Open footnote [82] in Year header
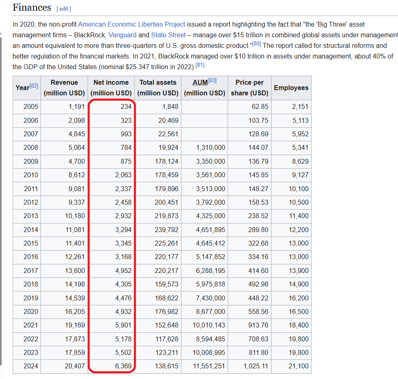Viewport: 398px width, 379px height. [34, 86]
